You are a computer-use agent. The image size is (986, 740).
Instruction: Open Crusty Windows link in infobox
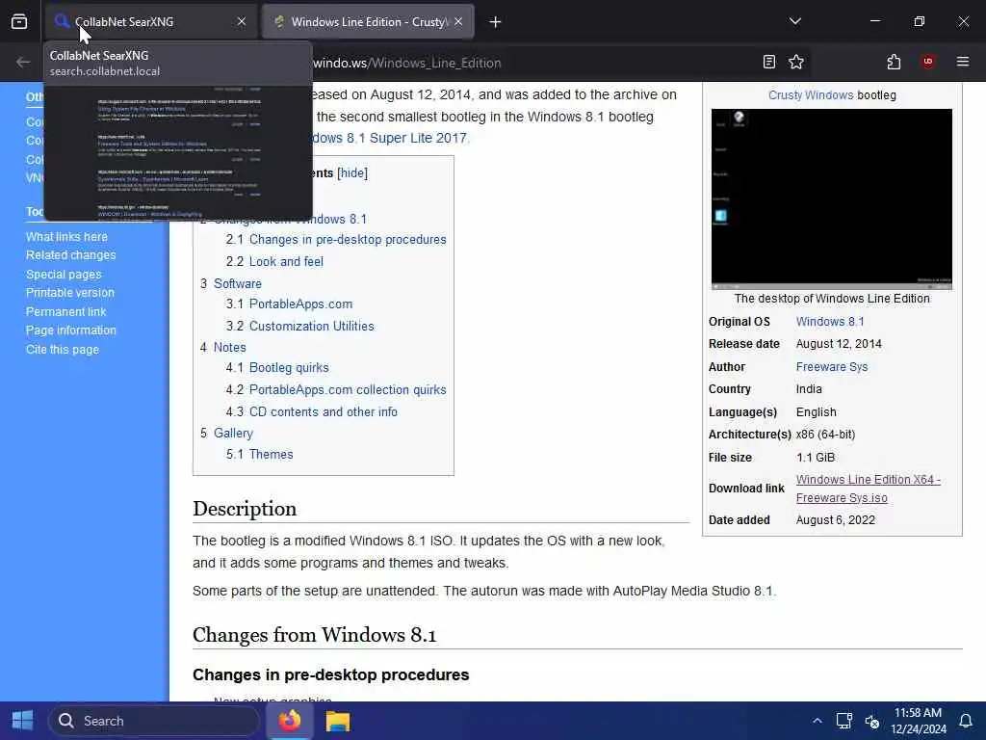[811, 95]
